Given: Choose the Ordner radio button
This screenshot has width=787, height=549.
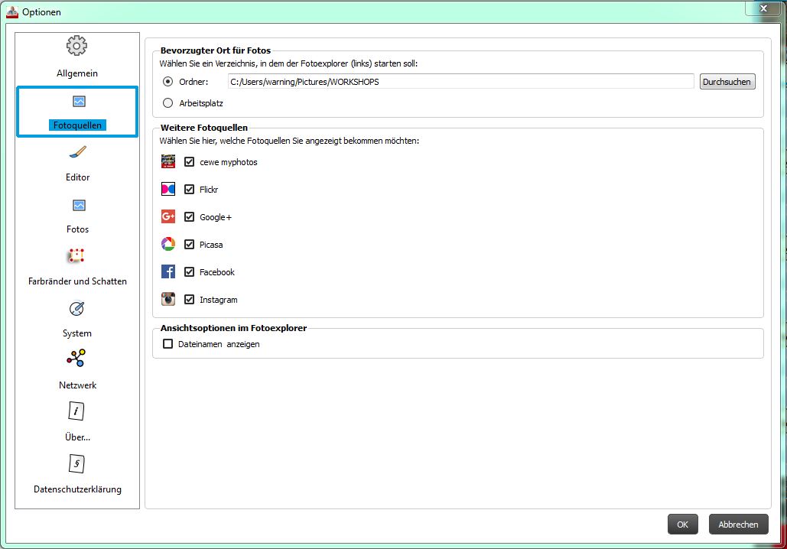Looking at the screenshot, I should tap(168, 82).
